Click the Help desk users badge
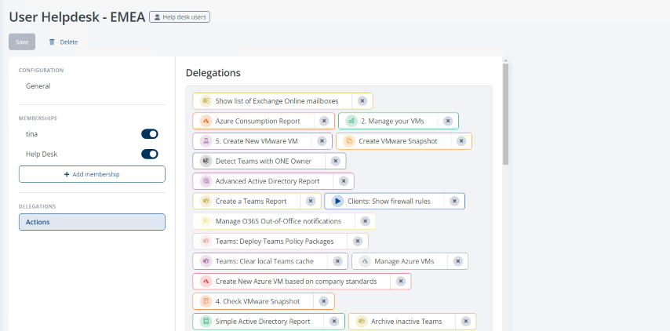670x331 pixels. tap(180, 17)
